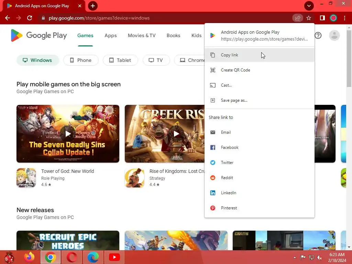Click the Action Center flag tray icon
The height and width of the screenshot is (264, 352).
303,257
